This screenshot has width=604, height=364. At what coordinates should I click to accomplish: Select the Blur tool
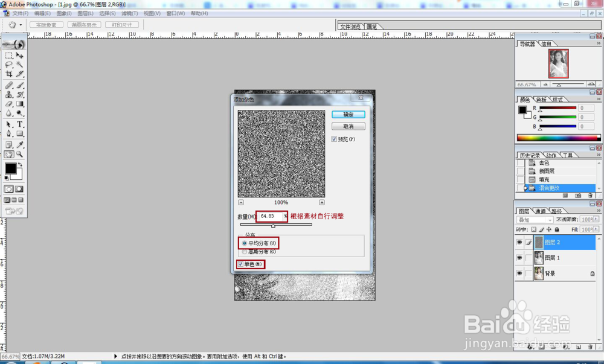click(x=9, y=113)
